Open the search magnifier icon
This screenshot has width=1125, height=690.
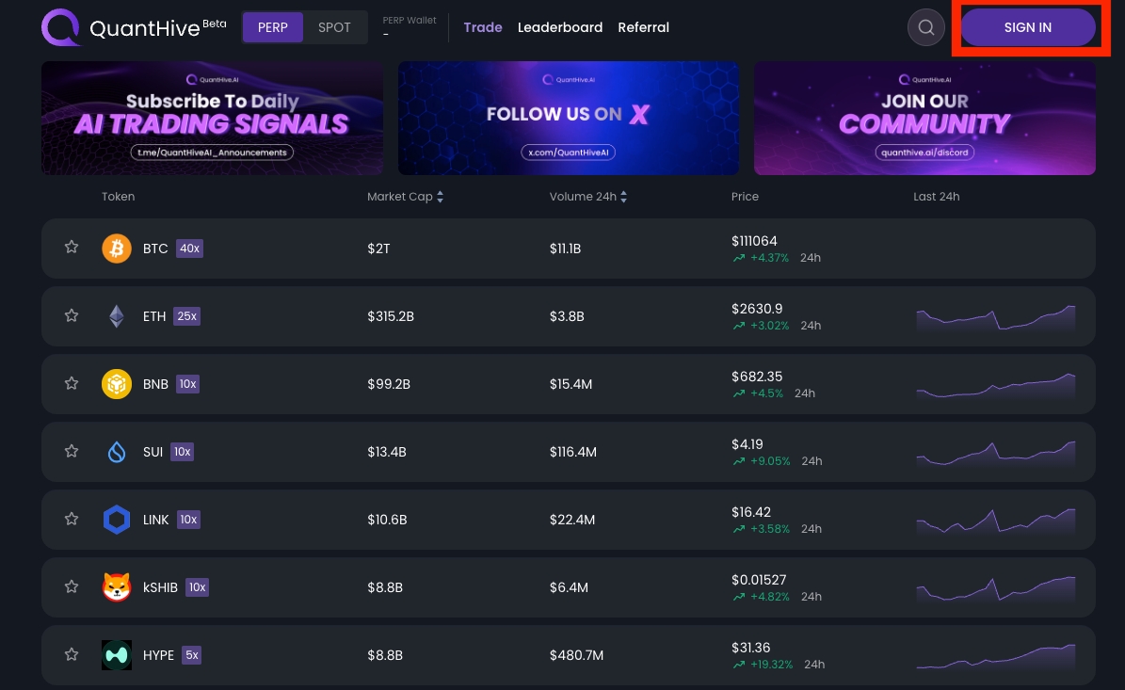[925, 27]
